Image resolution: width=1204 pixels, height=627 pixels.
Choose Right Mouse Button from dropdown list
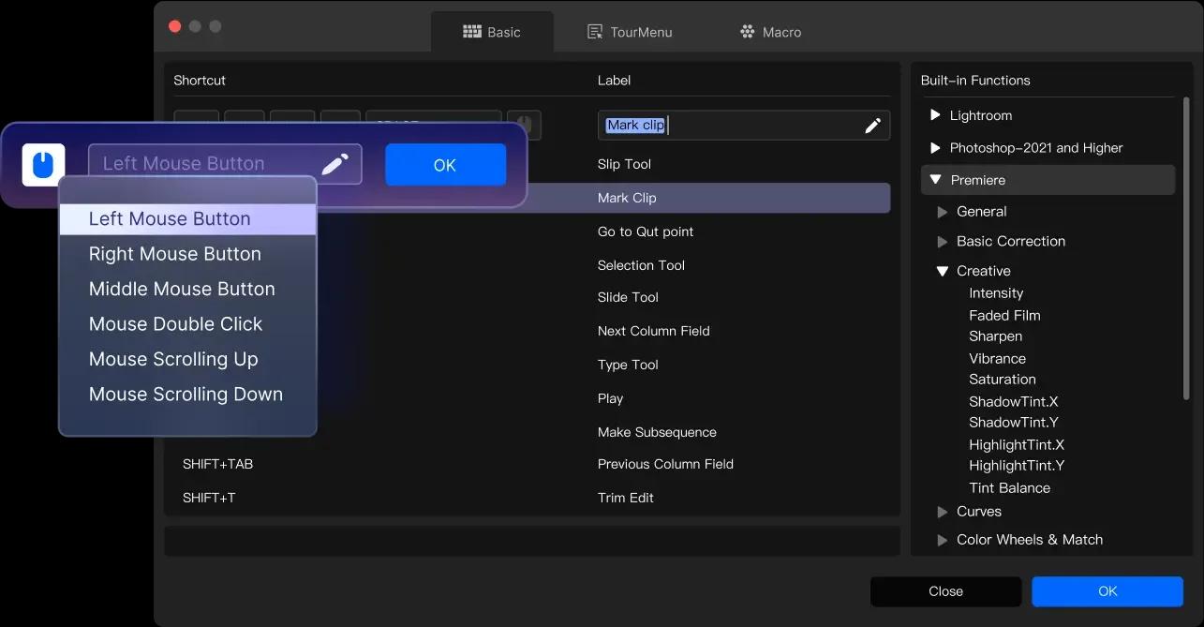click(x=175, y=254)
